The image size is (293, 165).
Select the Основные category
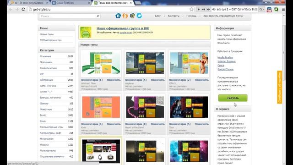click(45, 56)
